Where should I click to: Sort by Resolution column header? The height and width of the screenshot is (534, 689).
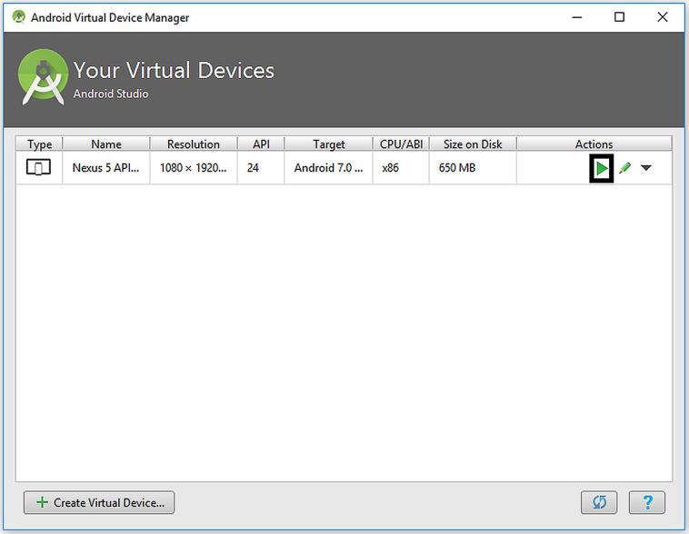(x=194, y=144)
